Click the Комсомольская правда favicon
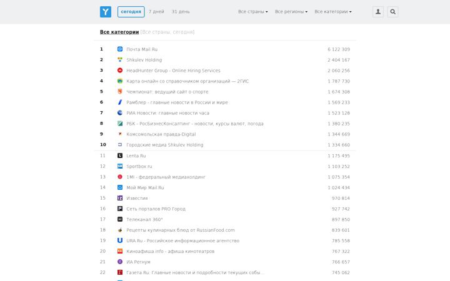Viewport: 450px width, 281px height. tap(120, 134)
